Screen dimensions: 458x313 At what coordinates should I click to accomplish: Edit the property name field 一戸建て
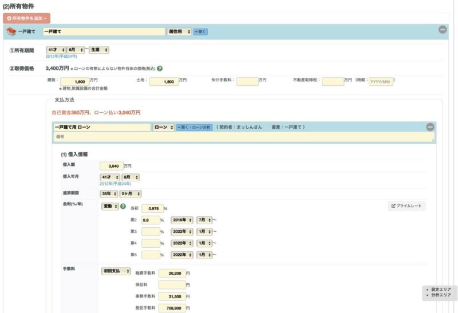click(x=104, y=31)
